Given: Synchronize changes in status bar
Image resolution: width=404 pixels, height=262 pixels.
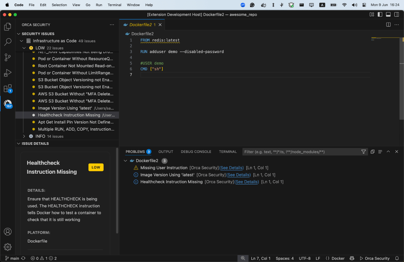Looking at the screenshot, I should [x=23, y=259].
